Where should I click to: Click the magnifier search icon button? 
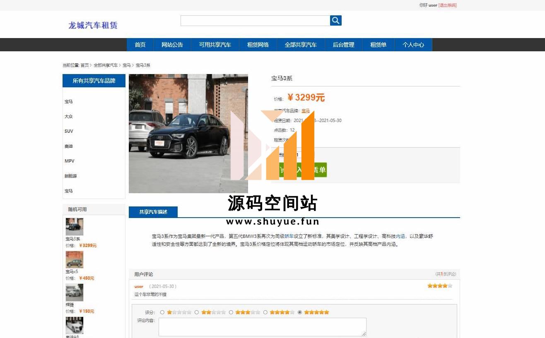[335, 20]
